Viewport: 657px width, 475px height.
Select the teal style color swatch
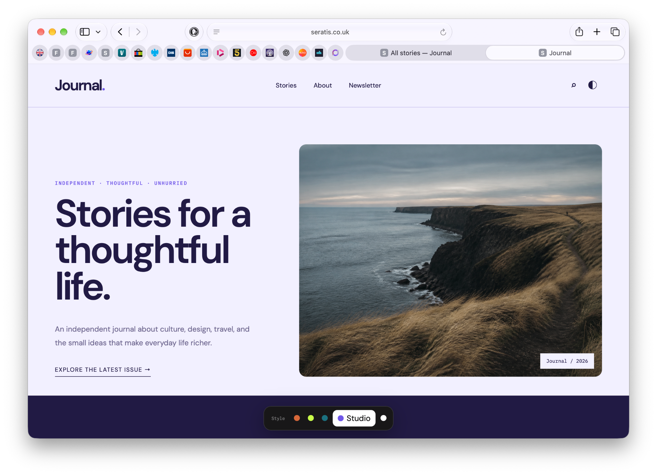325,418
